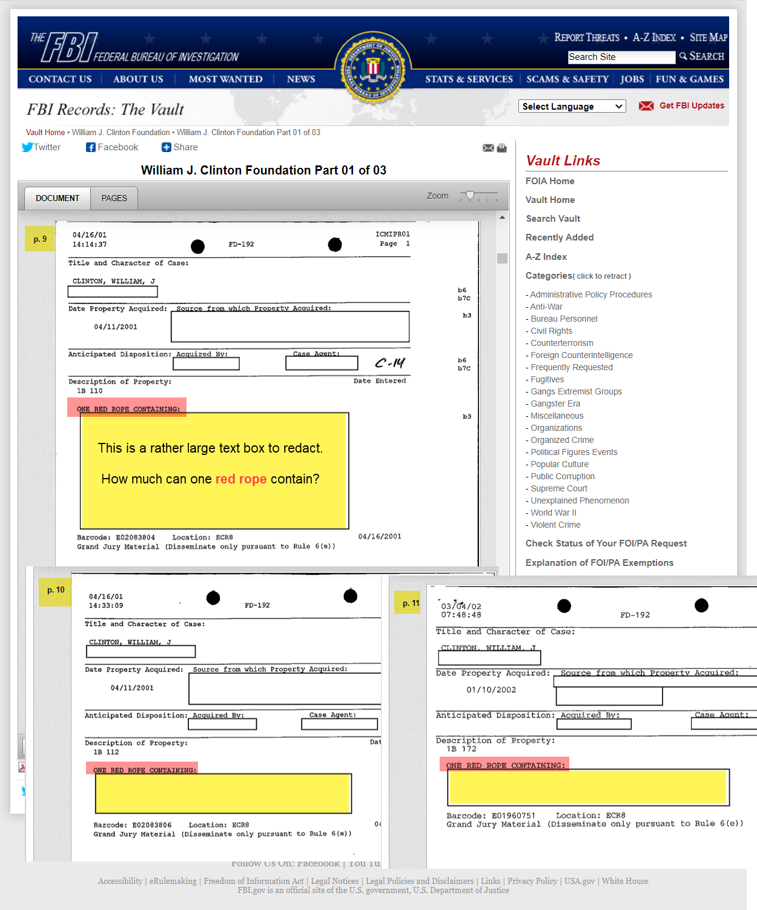Screen dimensions: 757x910
Task: Click the FBI logo in the header
Action: click(x=134, y=48)
